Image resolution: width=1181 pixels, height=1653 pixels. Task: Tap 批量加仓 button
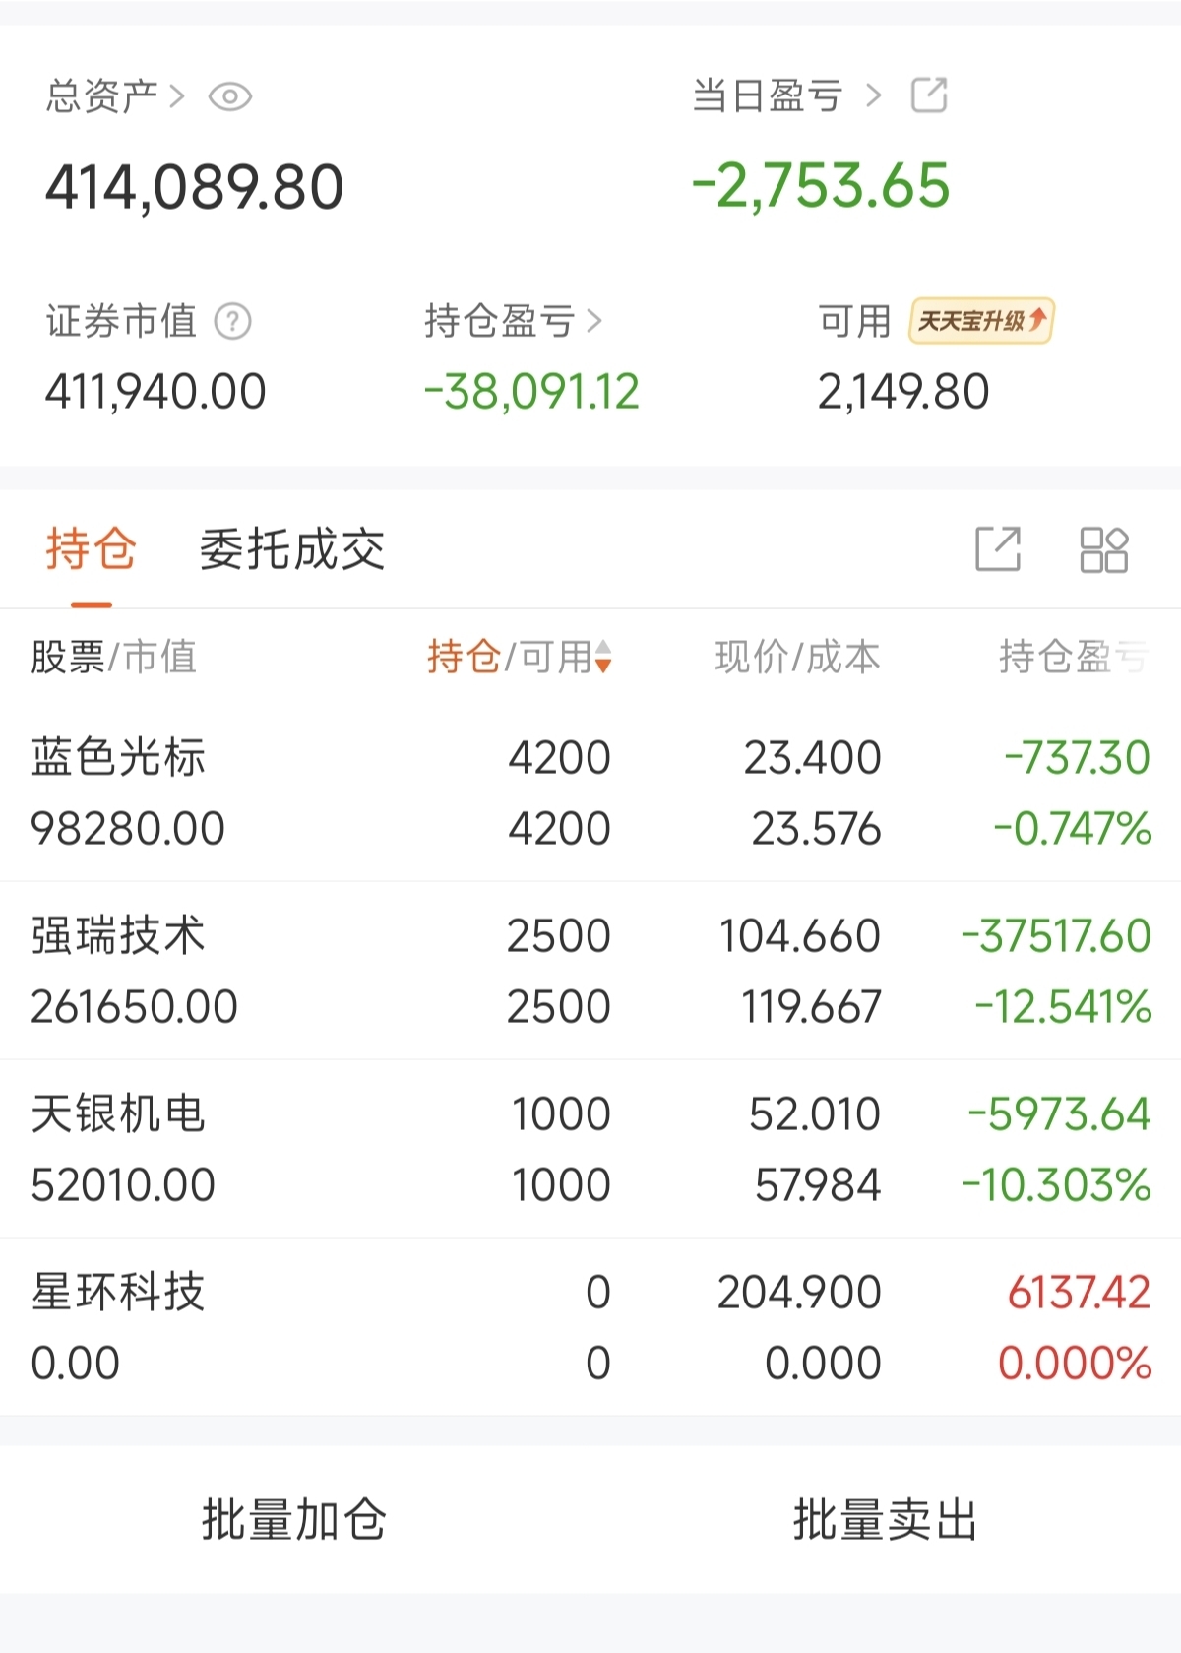click(294, 1519)
